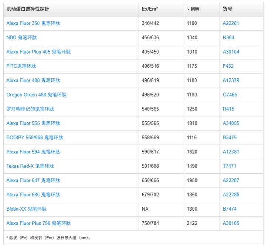Click catalog number A30104
The width and height of the screenshot is (265, 248).
pos(231,52)
